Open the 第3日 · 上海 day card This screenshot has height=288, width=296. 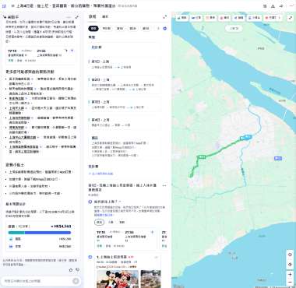click(125, 104)
